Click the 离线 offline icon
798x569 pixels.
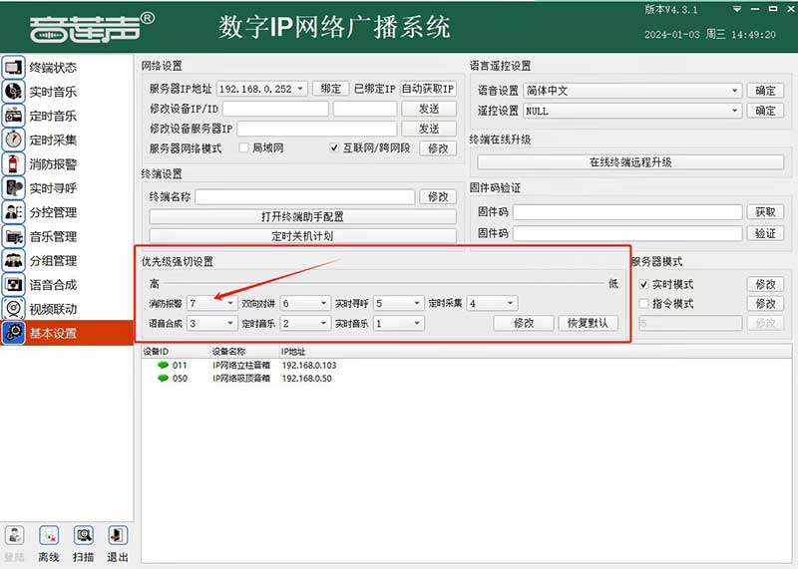click(49, 536)
